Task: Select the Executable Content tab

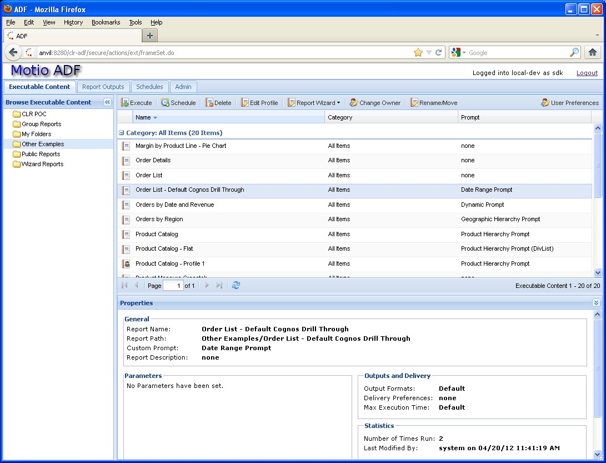Action: pos(39,87)
